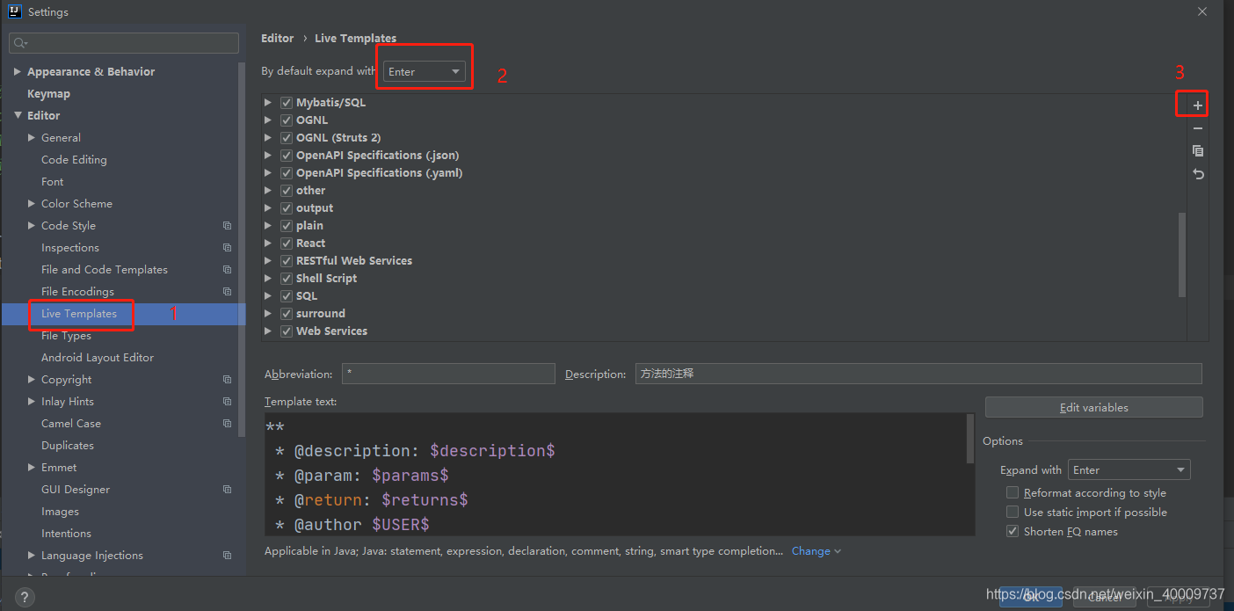
Task: Click the settings search magnifier icon
Action: coord(20,43)
